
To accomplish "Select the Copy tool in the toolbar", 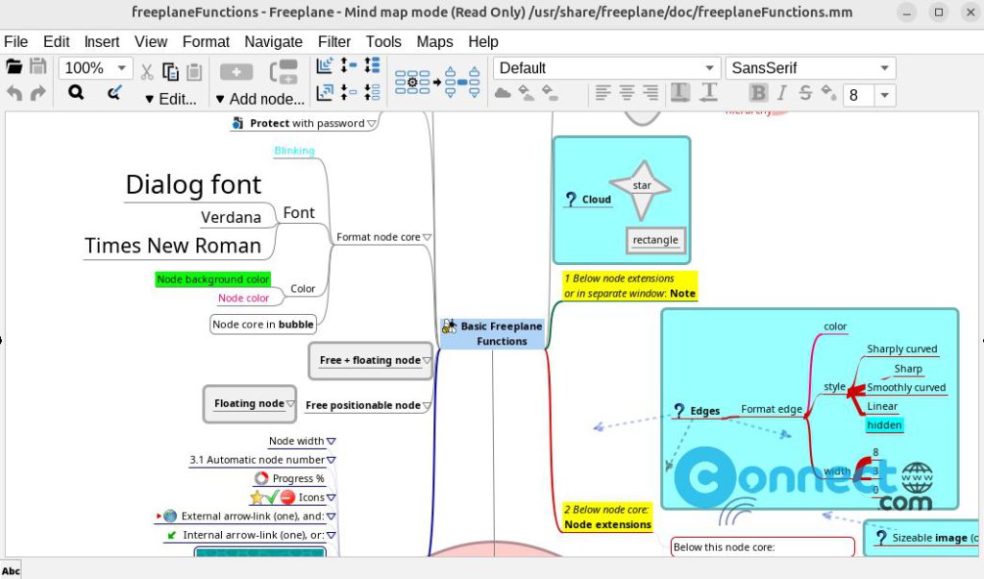I will point(171,69).
